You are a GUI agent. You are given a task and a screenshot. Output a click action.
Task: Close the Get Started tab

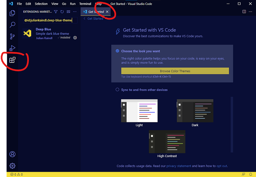107,12
